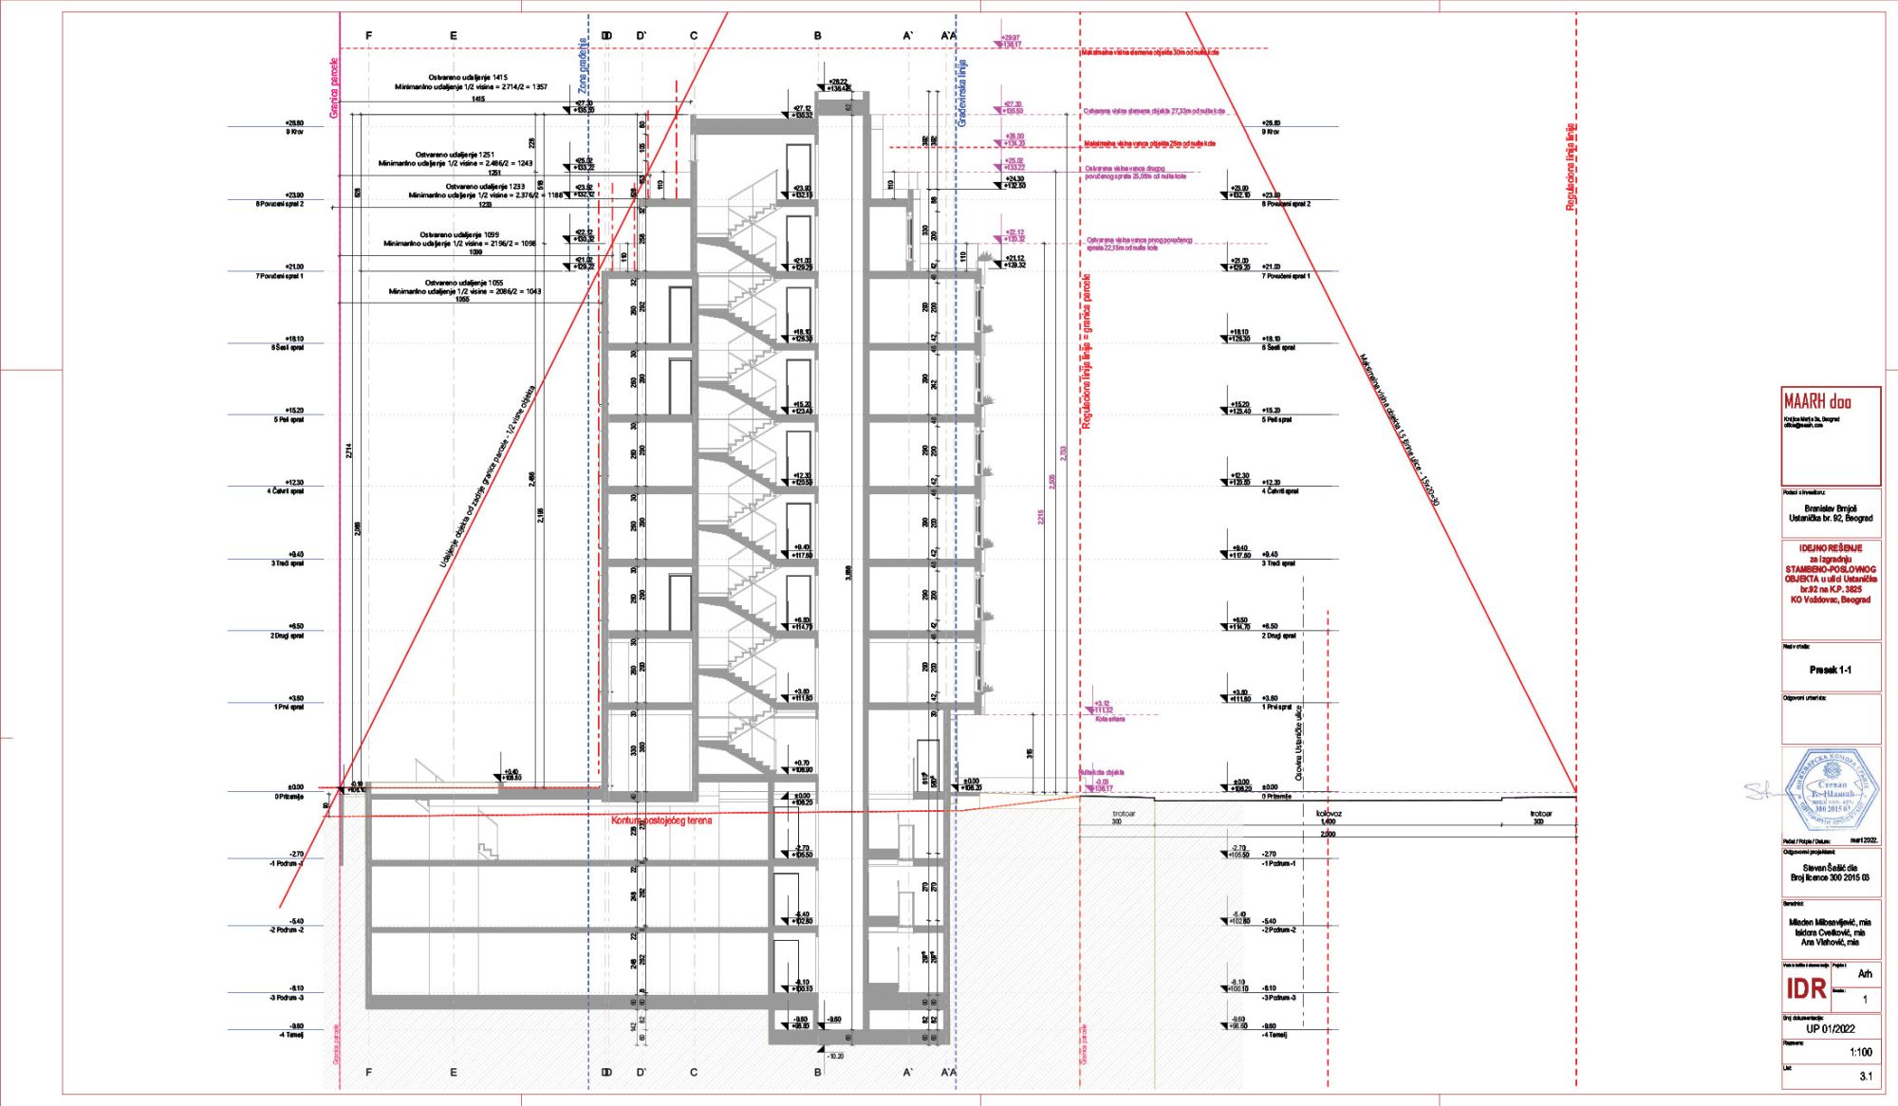The width and height of the screenshot is (1898, 1106).
Task: Click sheet number 3.1
Action: click(x=1865, y=1076)
